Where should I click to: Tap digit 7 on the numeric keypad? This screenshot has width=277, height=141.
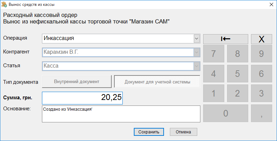pyautogui.click(x=214, y=53)
